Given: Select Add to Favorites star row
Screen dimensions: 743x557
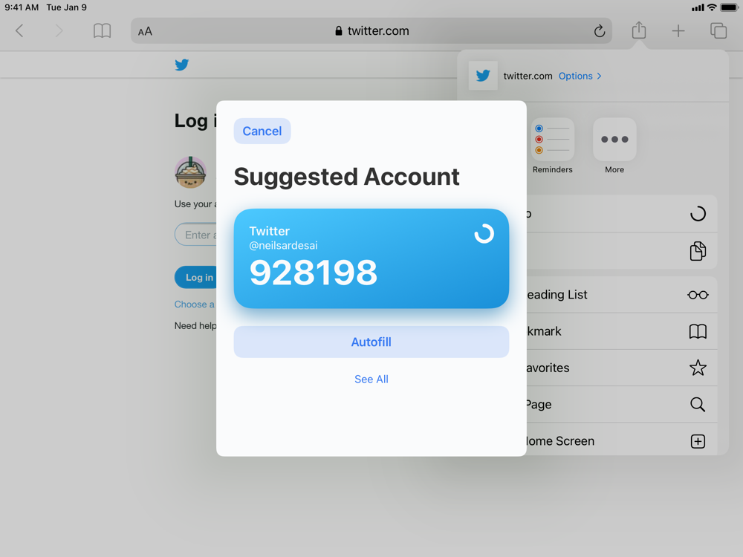Looking at the screenshot, I should (620, 368).
